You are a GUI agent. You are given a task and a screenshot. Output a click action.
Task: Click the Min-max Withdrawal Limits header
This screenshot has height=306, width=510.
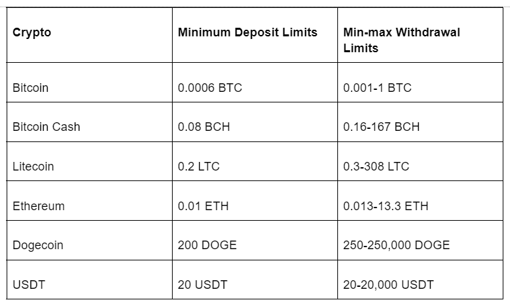pos(402,40)
